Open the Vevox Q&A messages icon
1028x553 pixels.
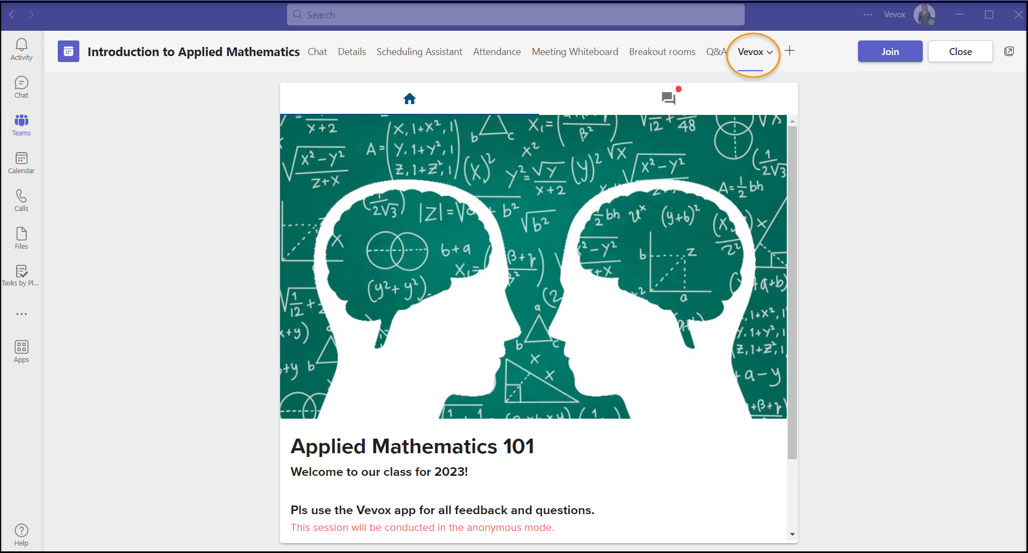point(669,98)
